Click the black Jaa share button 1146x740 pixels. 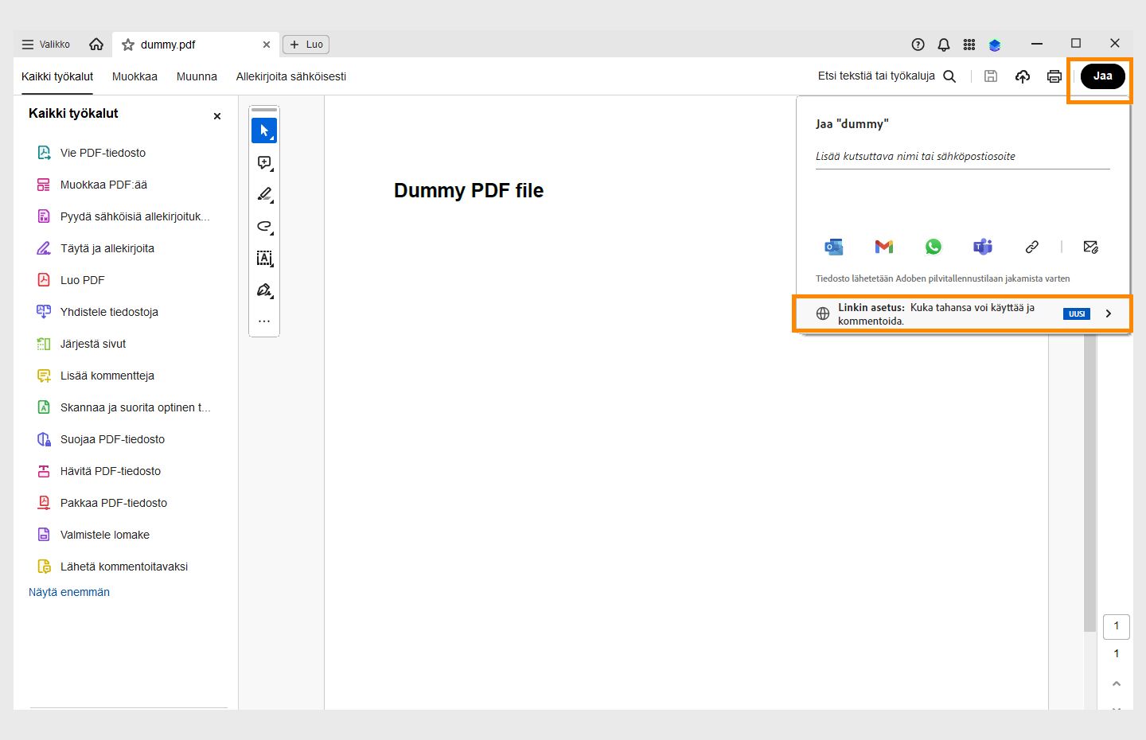(x=1102, y=76)
